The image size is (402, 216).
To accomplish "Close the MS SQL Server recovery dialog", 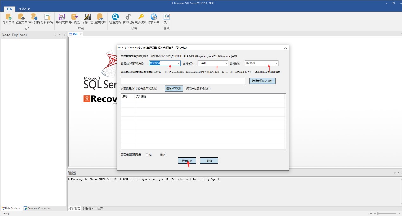I will [x=285, y=48].
